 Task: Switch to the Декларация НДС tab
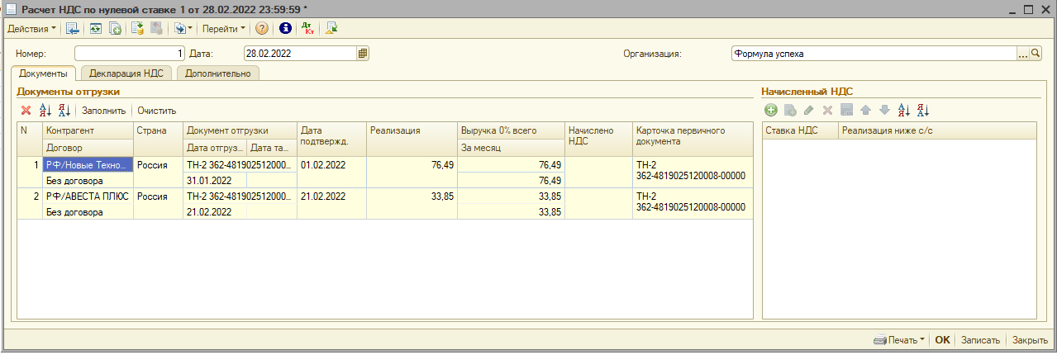[x=126, y=73]
